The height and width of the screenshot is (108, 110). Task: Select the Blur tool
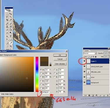coord(7,32)
